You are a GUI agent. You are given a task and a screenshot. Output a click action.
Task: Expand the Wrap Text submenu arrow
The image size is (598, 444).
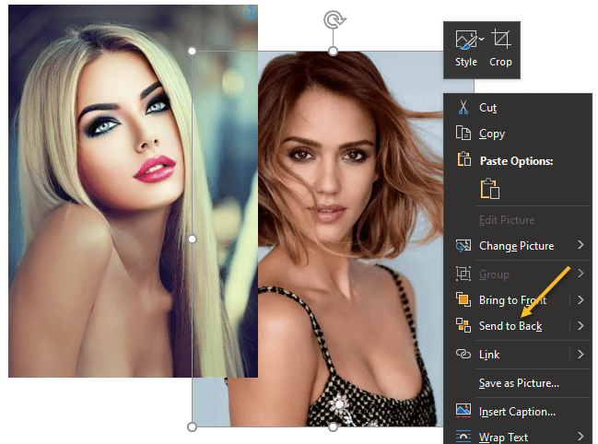click(580, 437)
